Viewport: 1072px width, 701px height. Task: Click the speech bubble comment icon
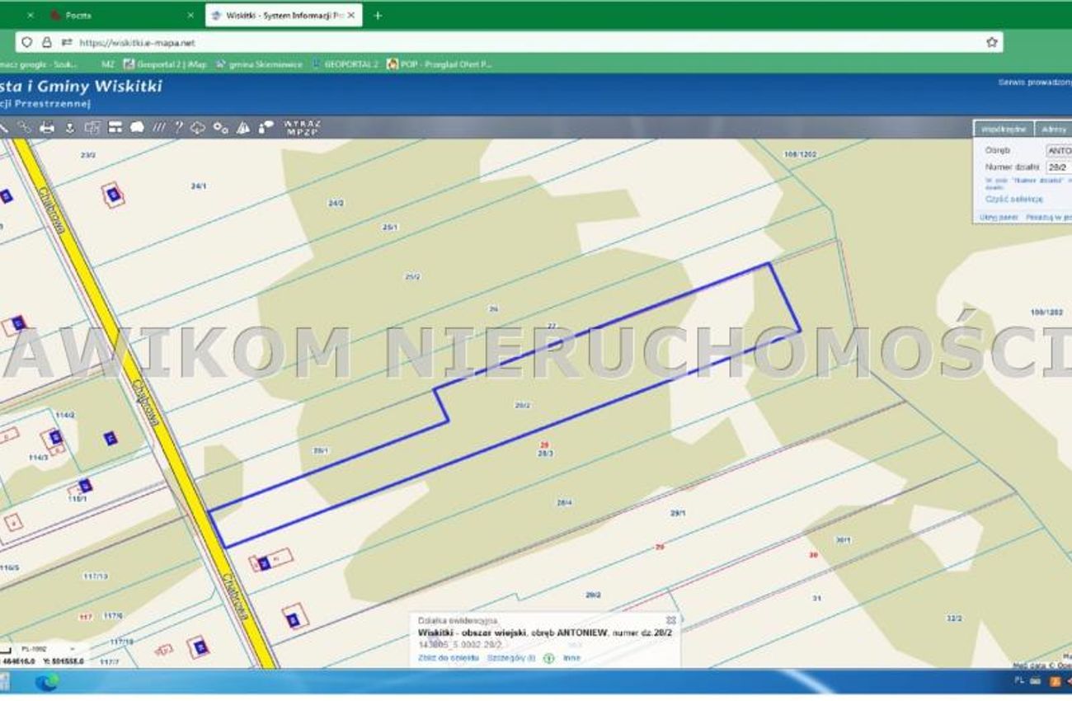137,127
